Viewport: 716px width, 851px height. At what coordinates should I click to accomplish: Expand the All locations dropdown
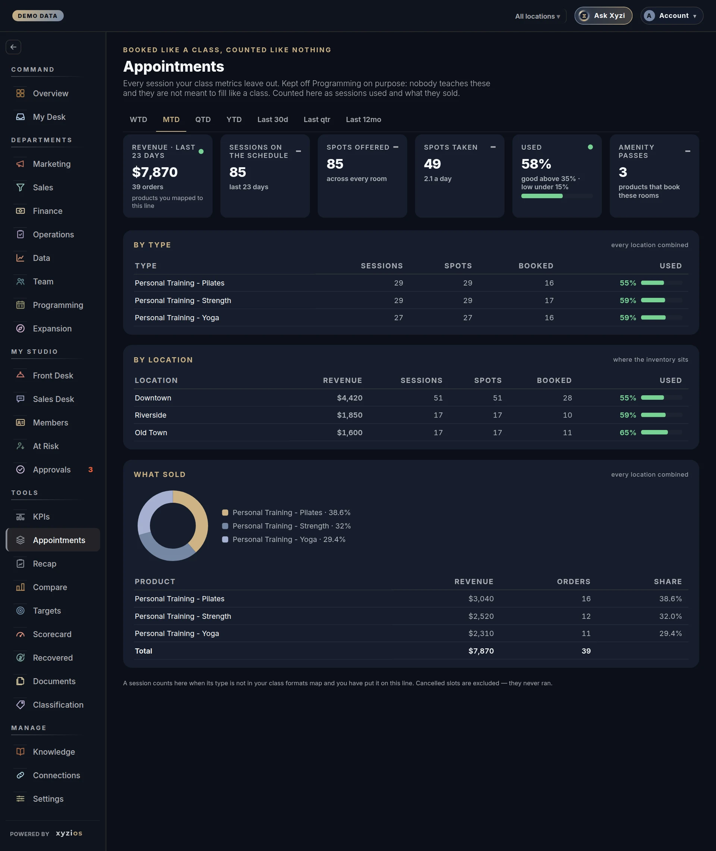pyautogui.click(x=538, y=16)
